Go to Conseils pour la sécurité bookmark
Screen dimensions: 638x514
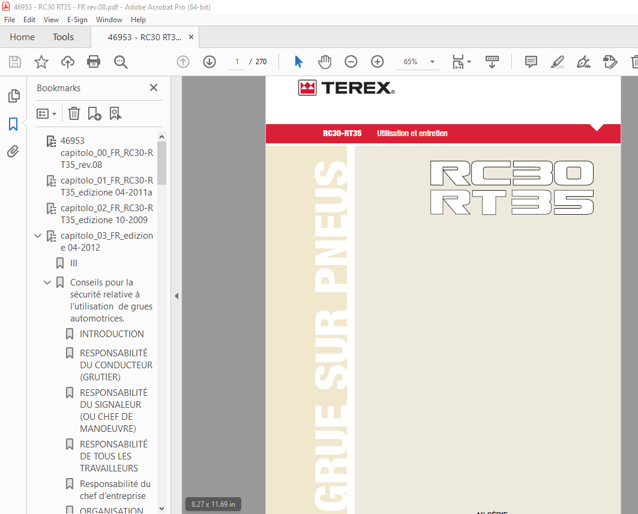pos(111,300)
